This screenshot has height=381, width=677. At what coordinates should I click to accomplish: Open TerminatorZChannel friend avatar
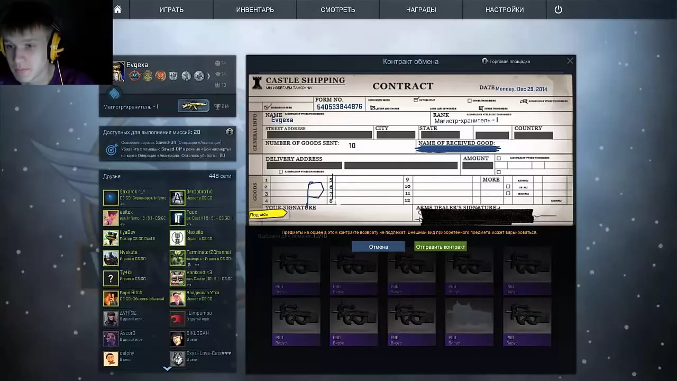[177, 258]
